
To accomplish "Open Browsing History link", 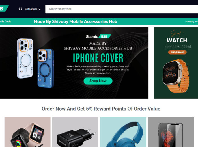I will (191, 21).
